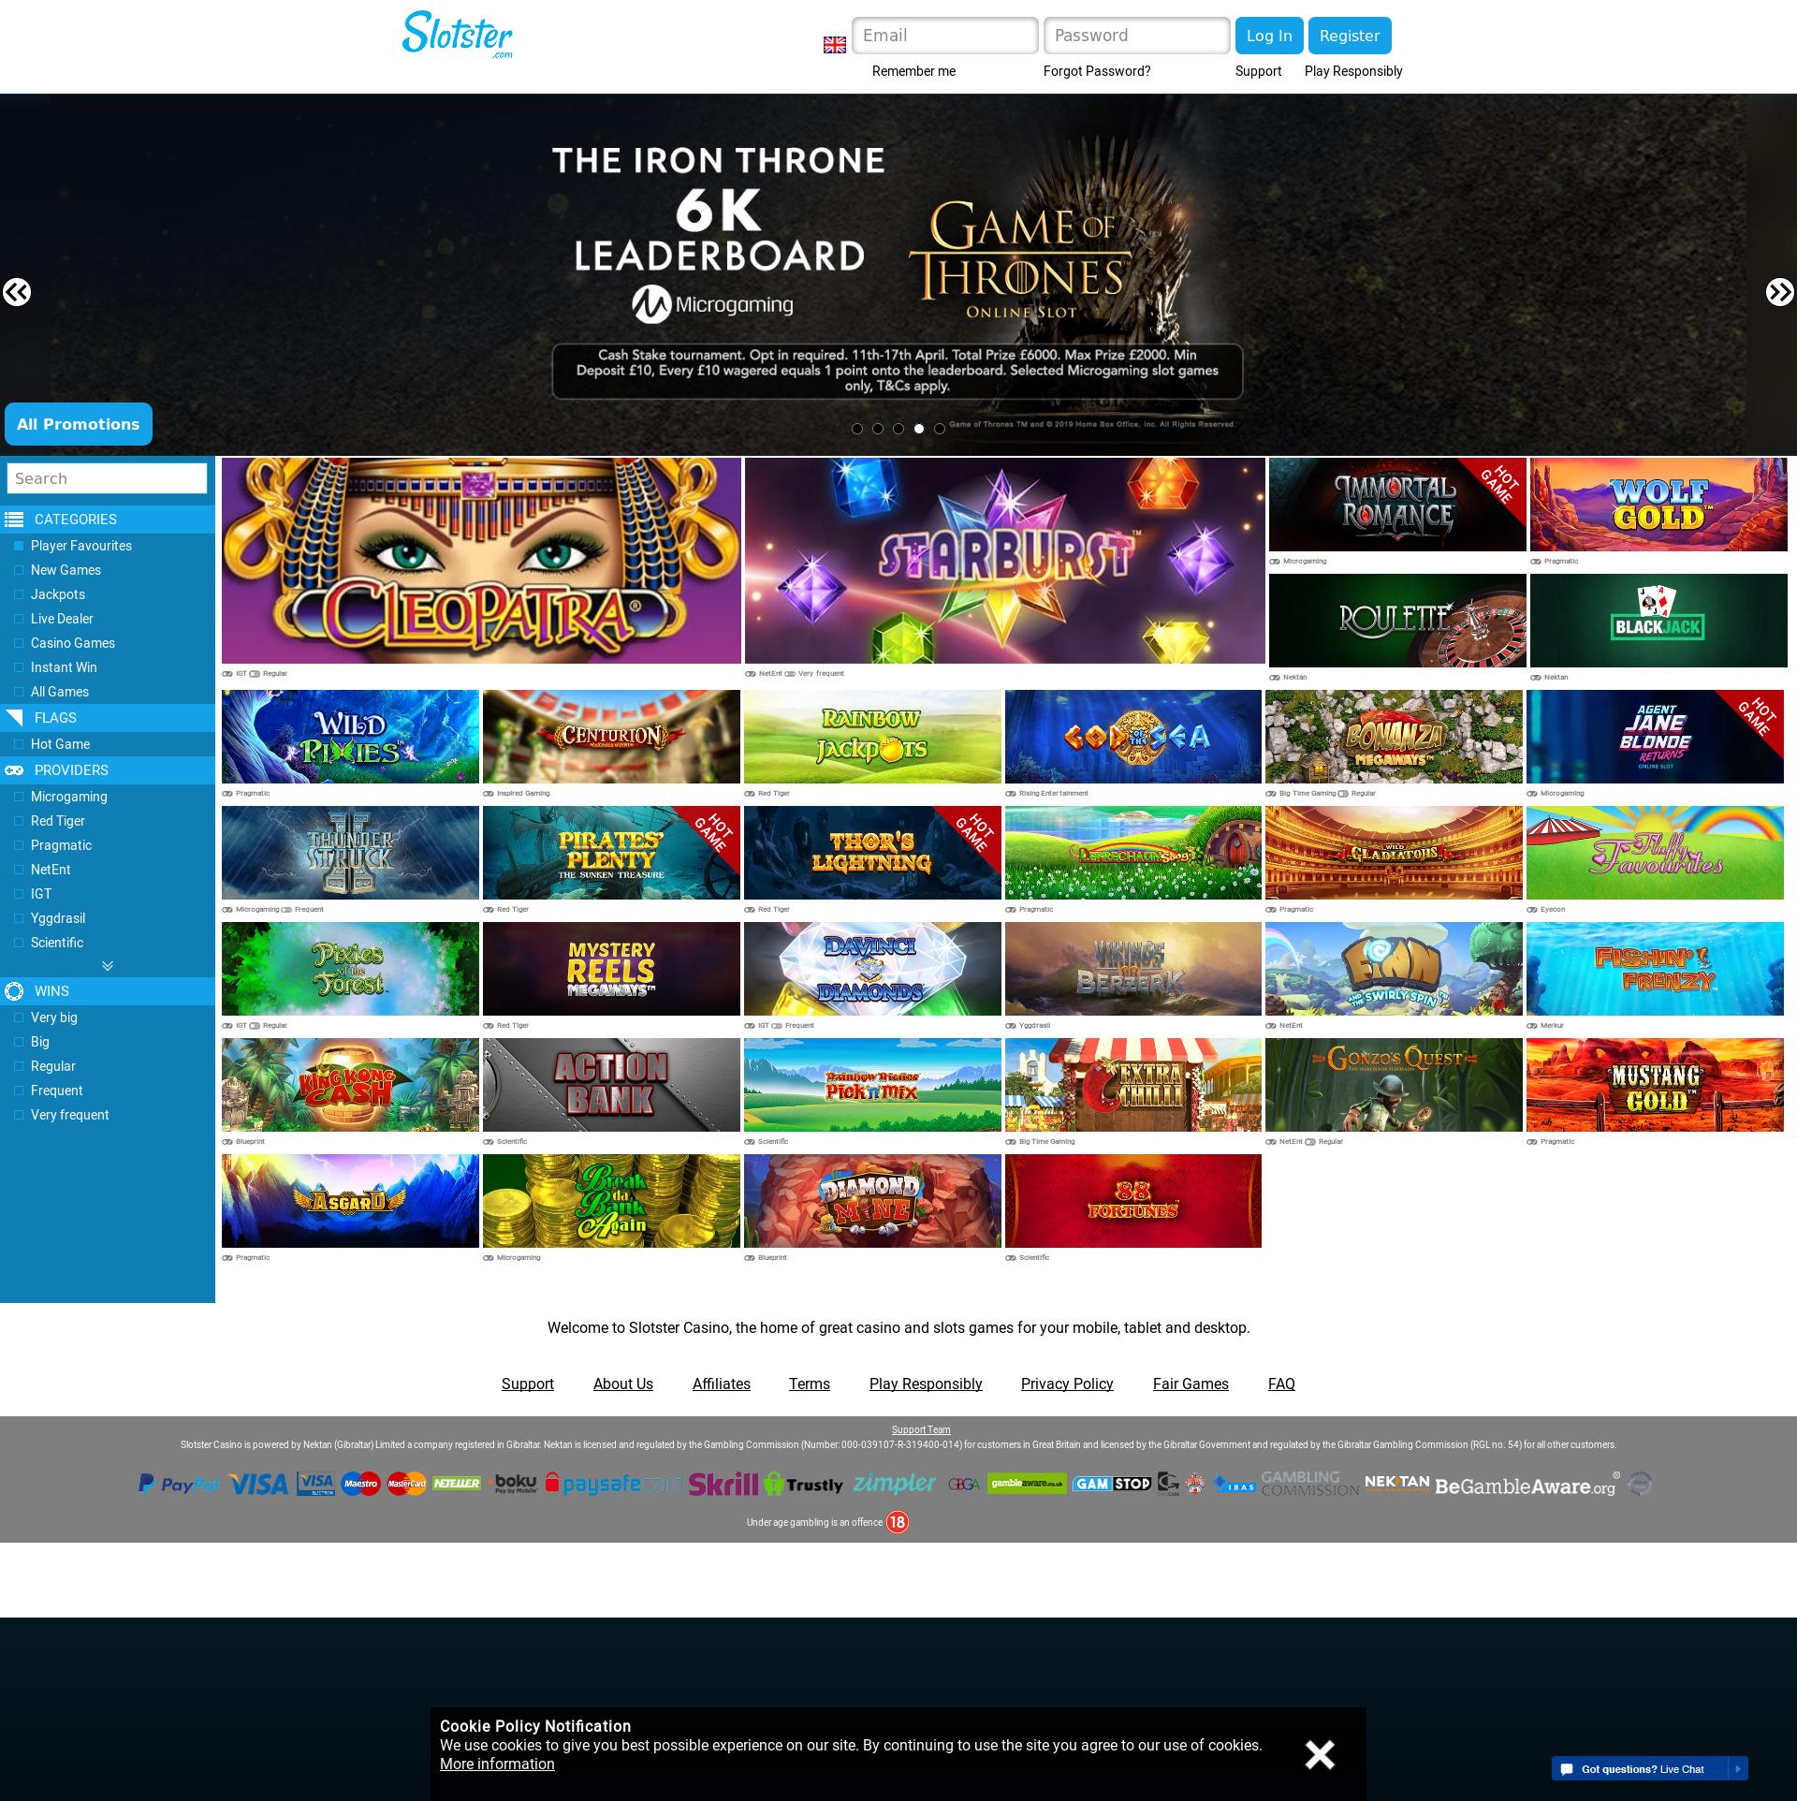
Task: Click the 18+ age restriction badge
Action: pyautogui.click(x=897, y=1522)
